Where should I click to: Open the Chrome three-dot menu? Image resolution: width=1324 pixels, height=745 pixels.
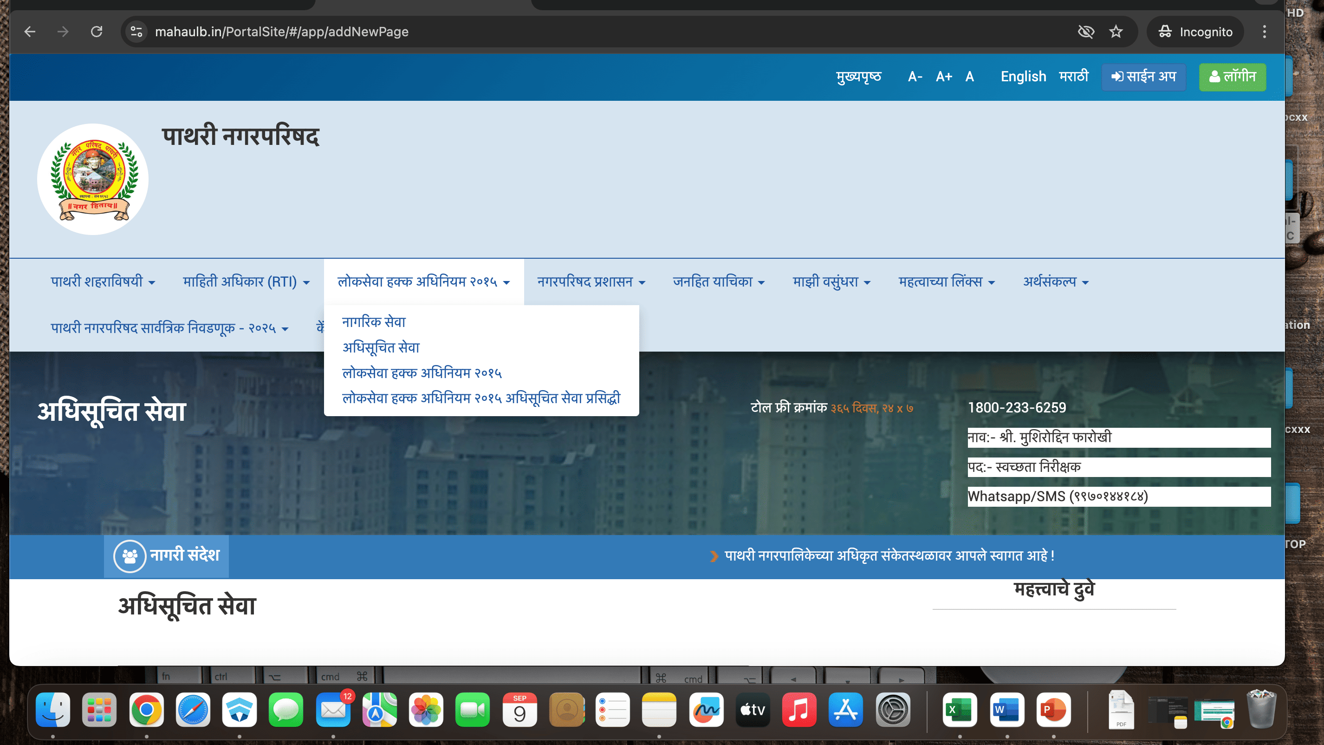[1265, 32]
